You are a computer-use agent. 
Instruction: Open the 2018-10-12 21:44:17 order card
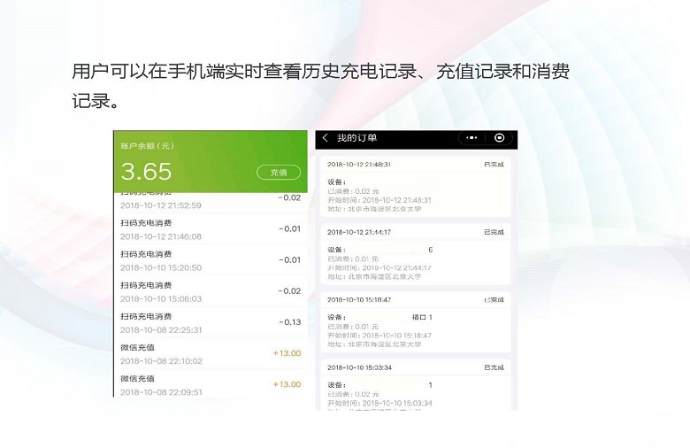(415, 255)
